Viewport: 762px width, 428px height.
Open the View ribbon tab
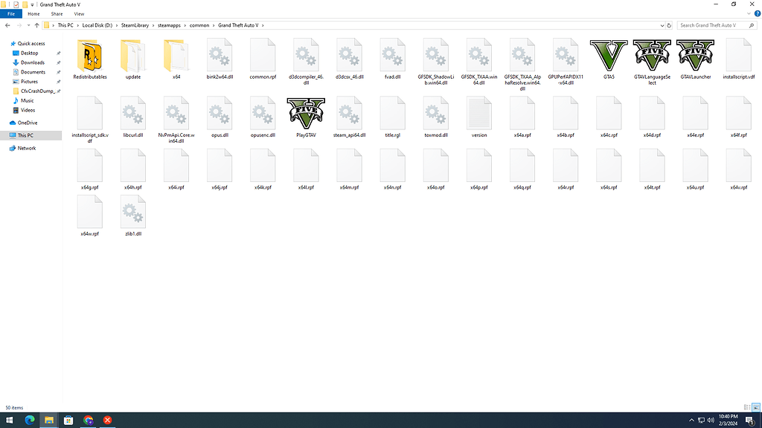[x=79, y=14]
